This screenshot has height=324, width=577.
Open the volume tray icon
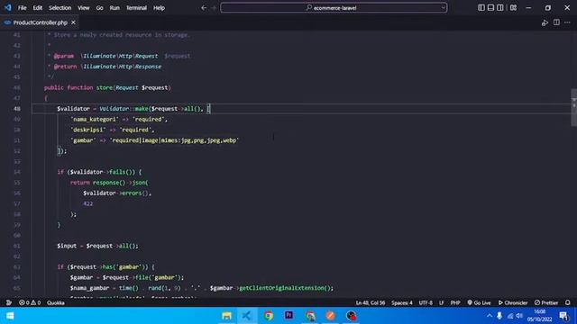coord(519,316)
